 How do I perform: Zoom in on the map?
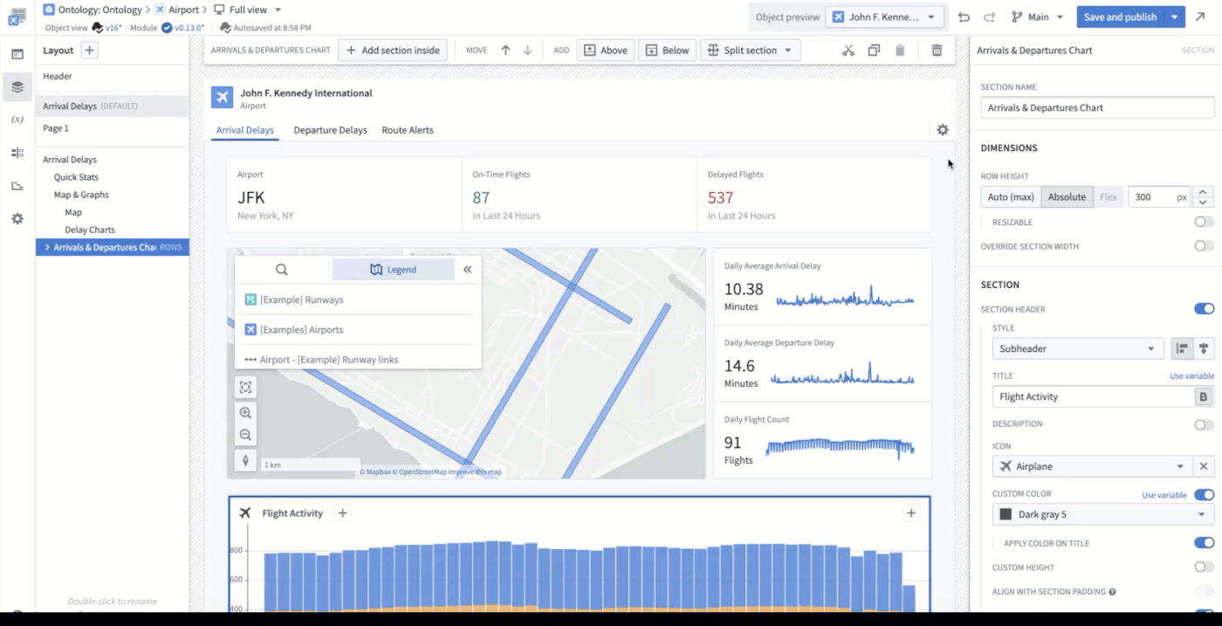pyautogui.click(x=245, y=413)
